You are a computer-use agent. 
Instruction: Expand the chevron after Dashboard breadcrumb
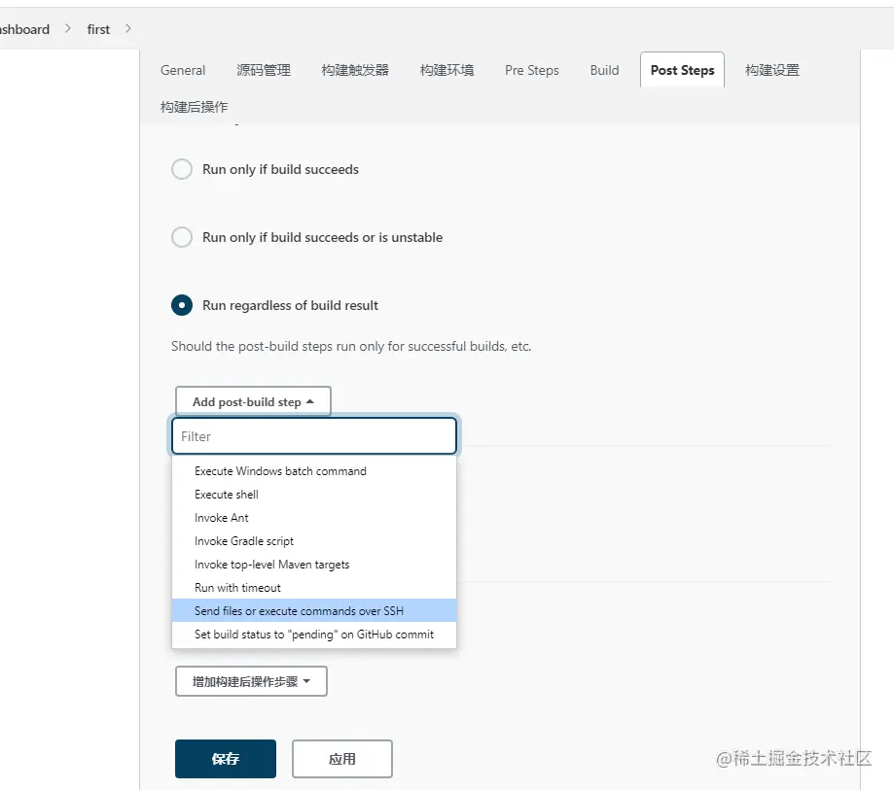[68, 28]
